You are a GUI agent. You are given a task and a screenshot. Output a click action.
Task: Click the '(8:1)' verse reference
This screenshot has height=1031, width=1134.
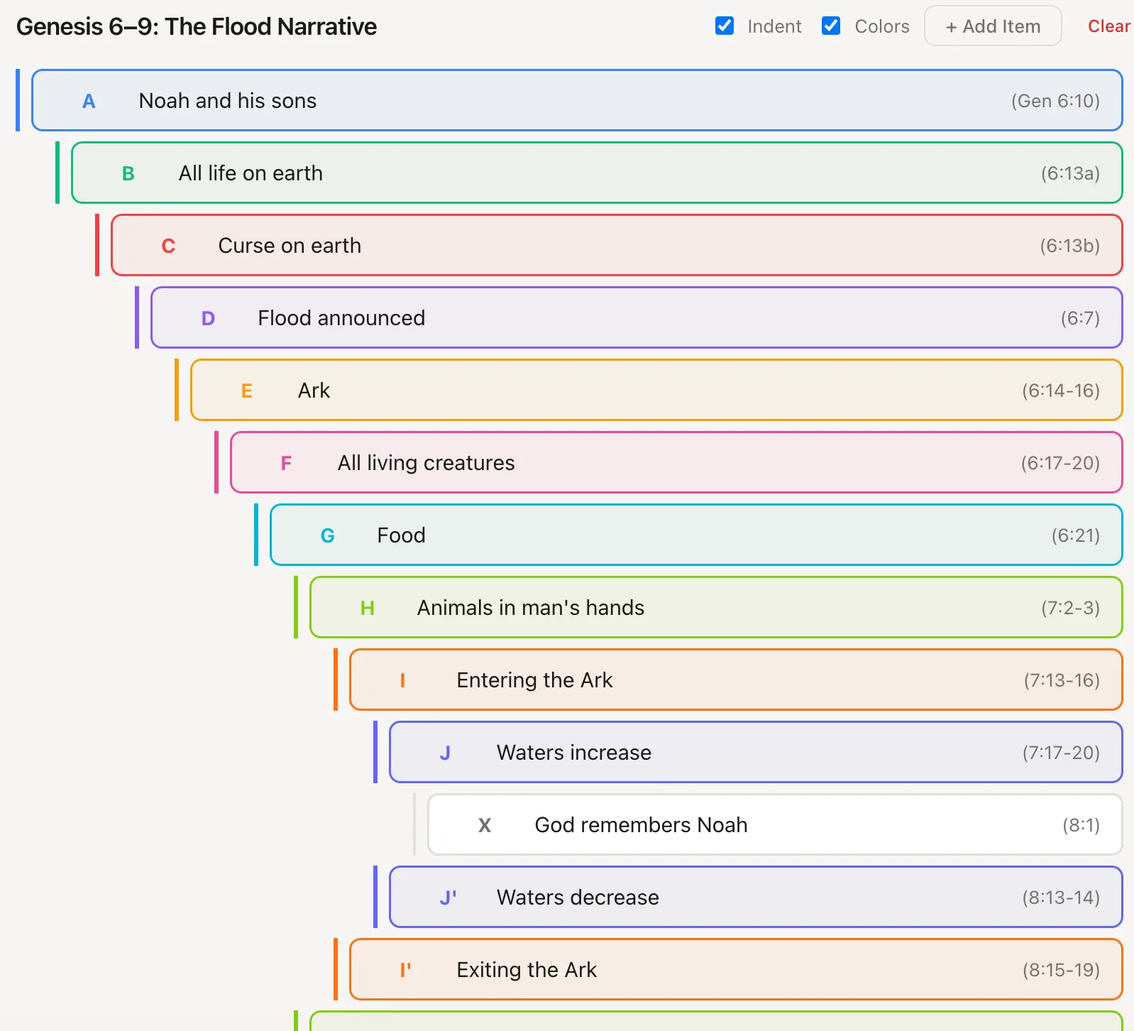click(1081, 825)
